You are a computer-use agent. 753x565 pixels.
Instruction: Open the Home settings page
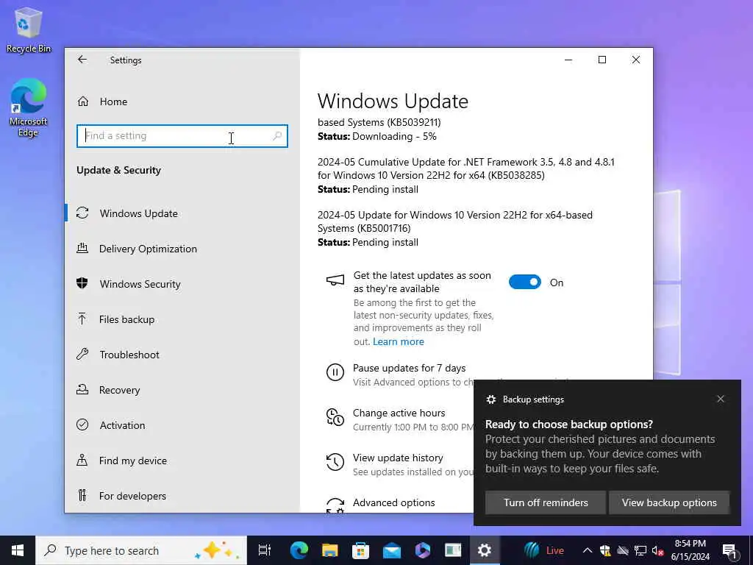point(113,102)
